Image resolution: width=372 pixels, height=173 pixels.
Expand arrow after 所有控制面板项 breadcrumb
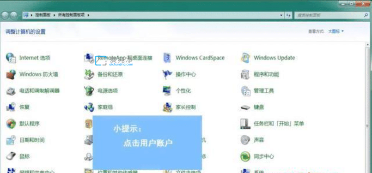tap(88, 15)
